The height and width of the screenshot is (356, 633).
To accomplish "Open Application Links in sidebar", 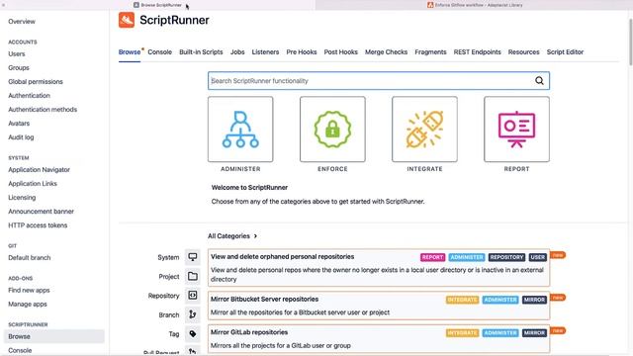I will [x=33, y=184].
